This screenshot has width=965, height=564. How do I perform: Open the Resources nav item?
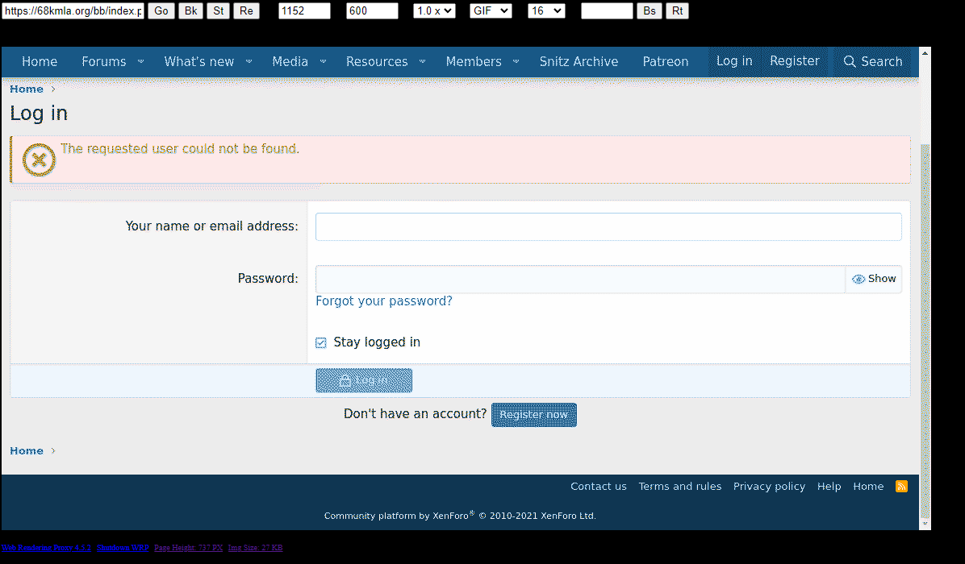pyautogui.click(x=377, y=61)
